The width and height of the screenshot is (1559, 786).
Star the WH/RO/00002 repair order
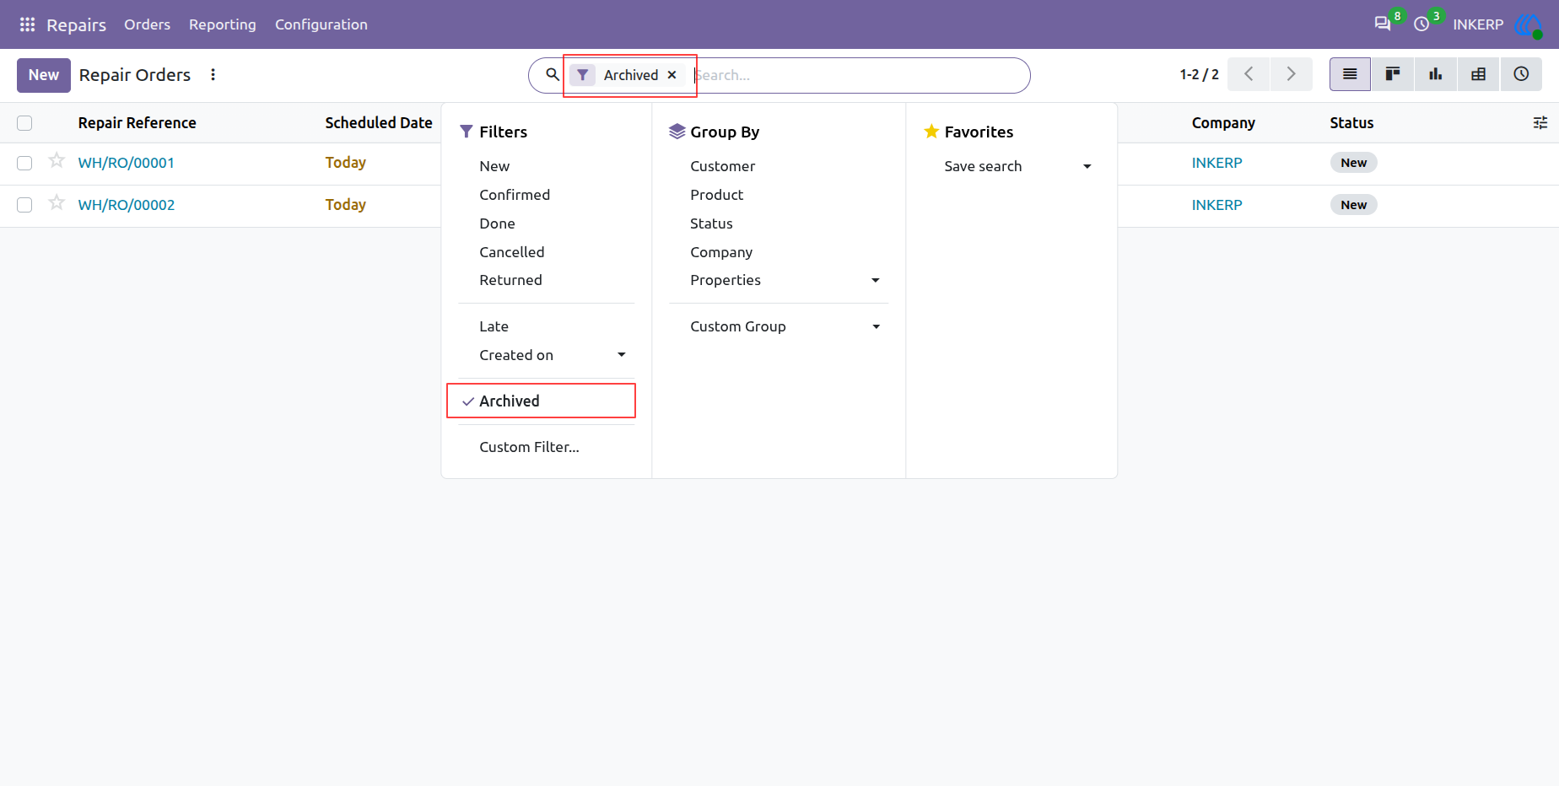[x=57, y=203]
